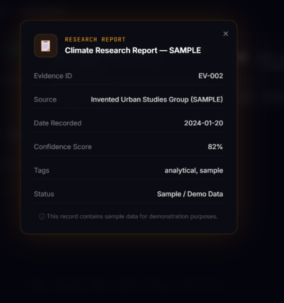284x303 pixels.
Task: Click the Source field label
Action: click(45, 99)
